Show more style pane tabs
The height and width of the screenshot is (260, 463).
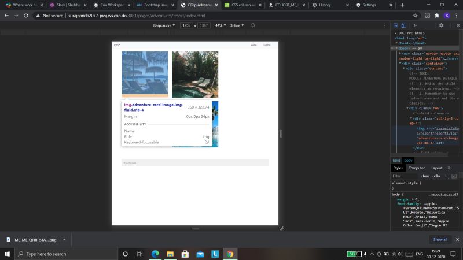click(x=449, y=168)
